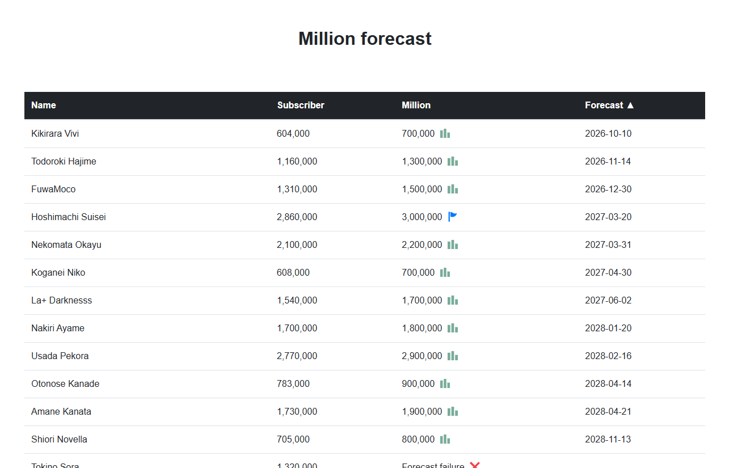The height and width of the screenshot is (468, 746).
Task: Select the forecast date 2028-04-14
Action: [x=608, y=384]
